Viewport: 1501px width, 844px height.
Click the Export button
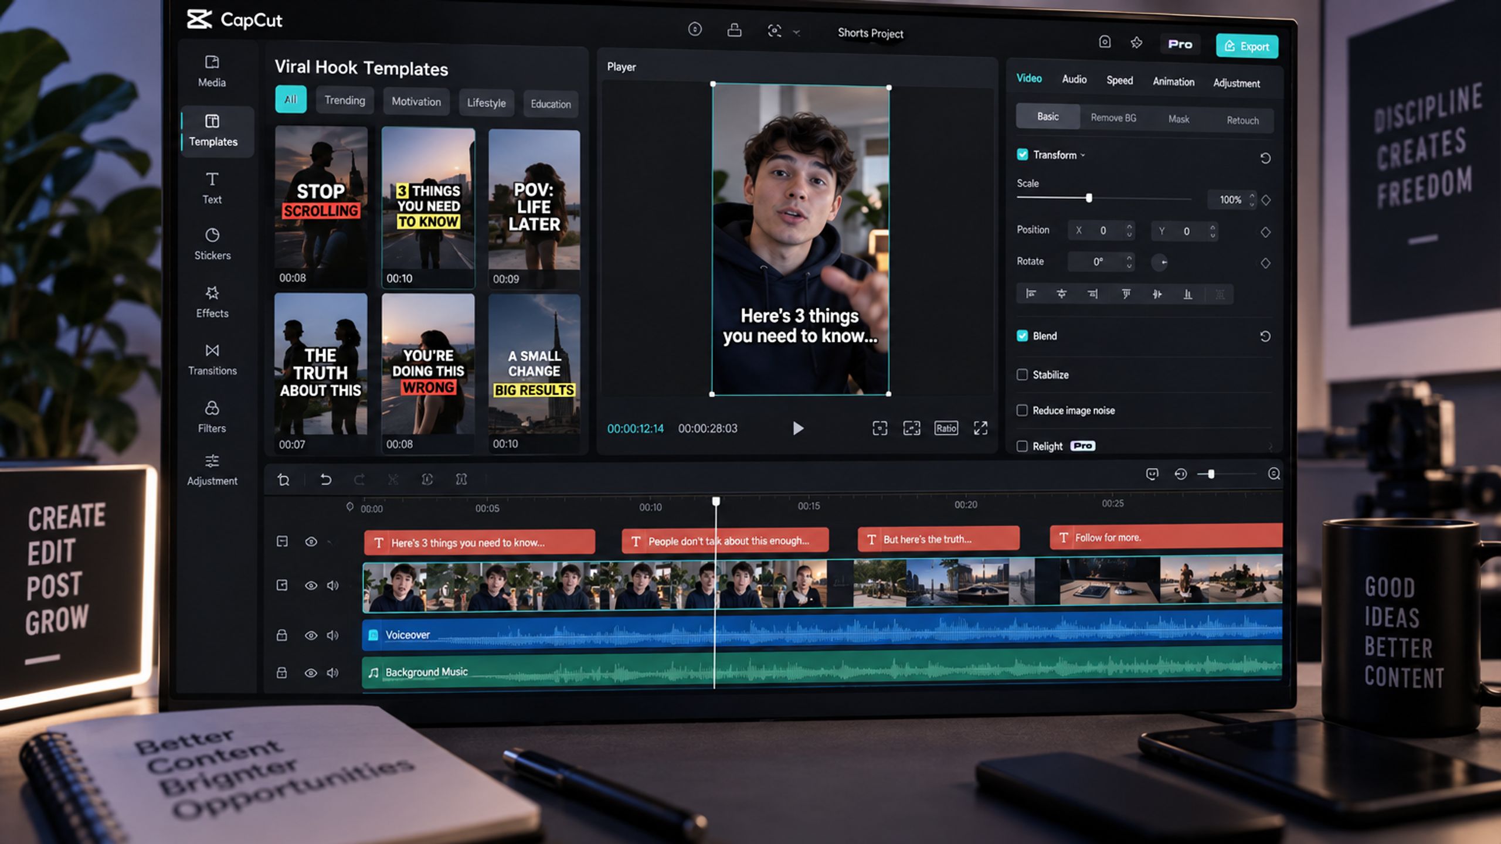coord(1247,46)
